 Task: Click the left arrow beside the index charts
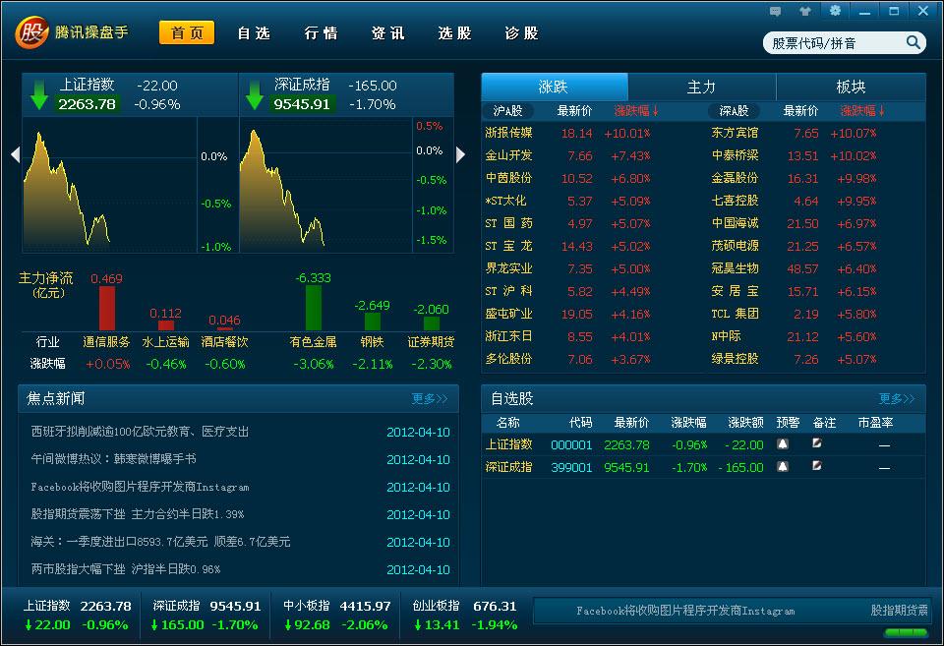coord(14,154)
